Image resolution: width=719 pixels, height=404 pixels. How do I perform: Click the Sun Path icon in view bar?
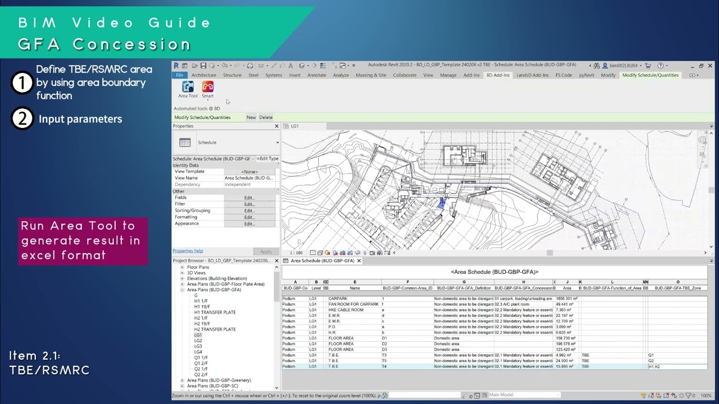pos(327,253)
